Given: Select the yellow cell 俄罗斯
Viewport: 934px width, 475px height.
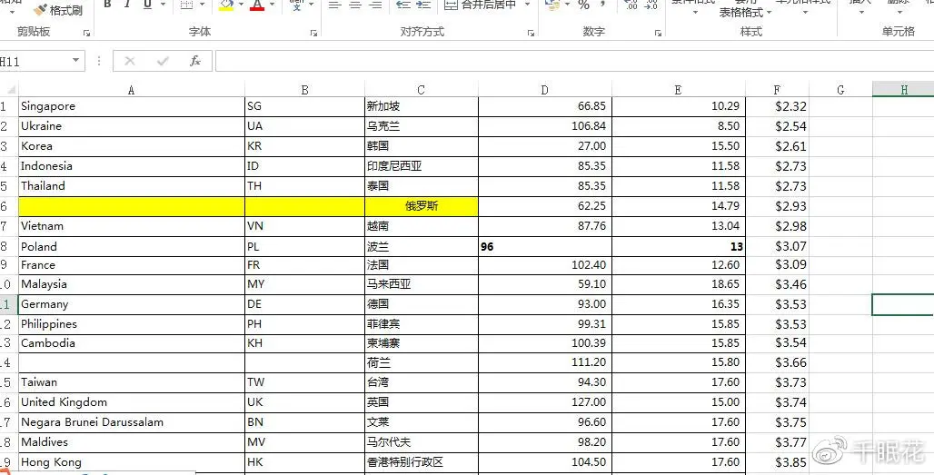Looking at the screenshot, I should point(422,206).
